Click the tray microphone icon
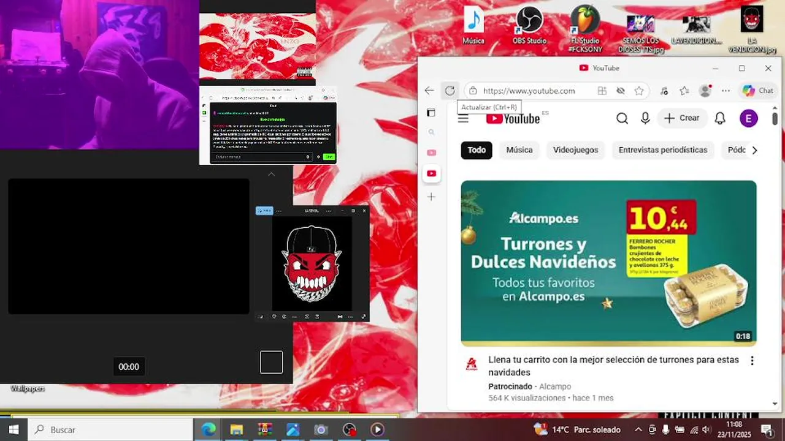The width and height of the screenshot is (785, 441). (x=666, y=429)
